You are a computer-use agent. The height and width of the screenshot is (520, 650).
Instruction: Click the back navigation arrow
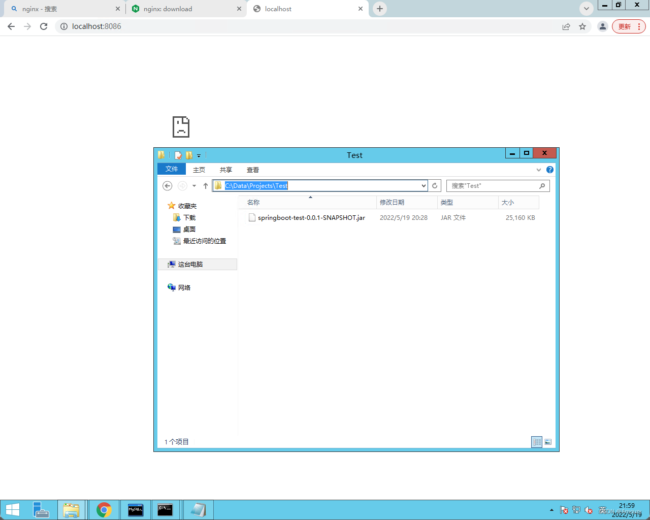[167, 186]
